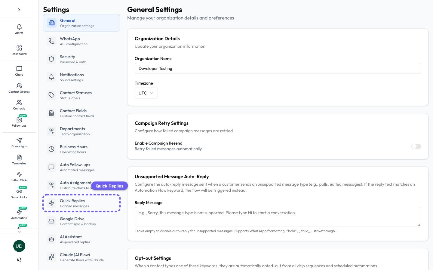This screenshot has height=270, width=433.
Task: Click the Security shield icon
Action: click(x=51, y=59)
